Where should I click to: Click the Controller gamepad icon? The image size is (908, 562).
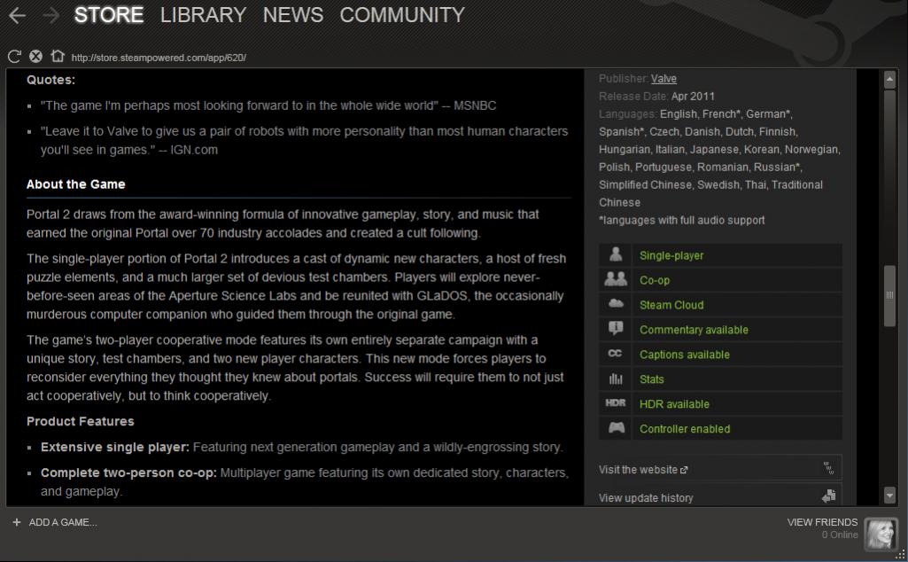coord(617,428)
